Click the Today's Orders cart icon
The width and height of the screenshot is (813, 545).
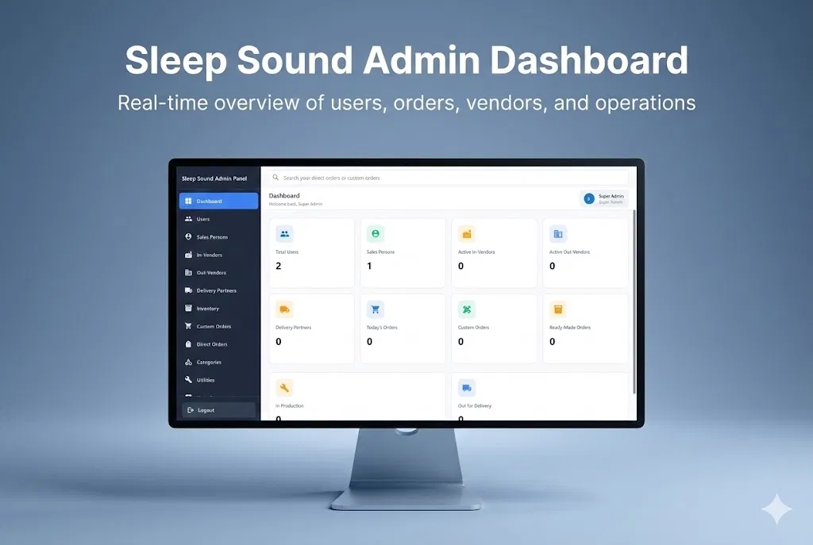[x=376, y=309]
